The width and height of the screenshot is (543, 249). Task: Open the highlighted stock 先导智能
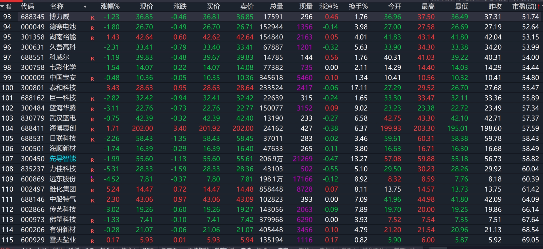click(63, 159)
